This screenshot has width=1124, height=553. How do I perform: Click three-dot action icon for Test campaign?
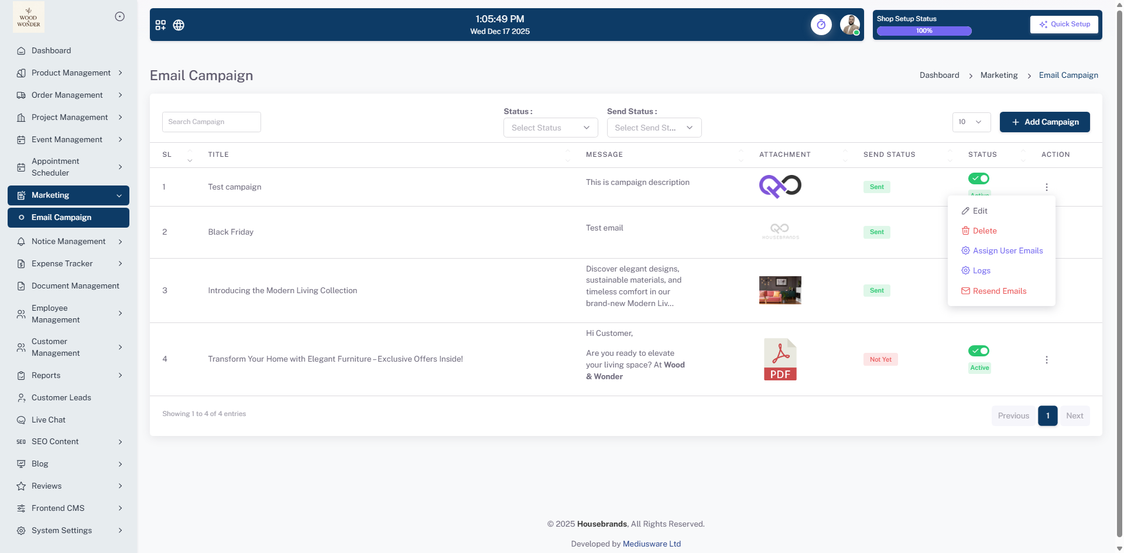click(1046, 187)
